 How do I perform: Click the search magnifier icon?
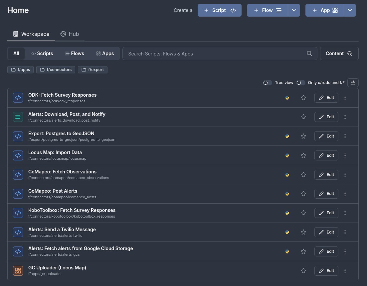(309, 53)
